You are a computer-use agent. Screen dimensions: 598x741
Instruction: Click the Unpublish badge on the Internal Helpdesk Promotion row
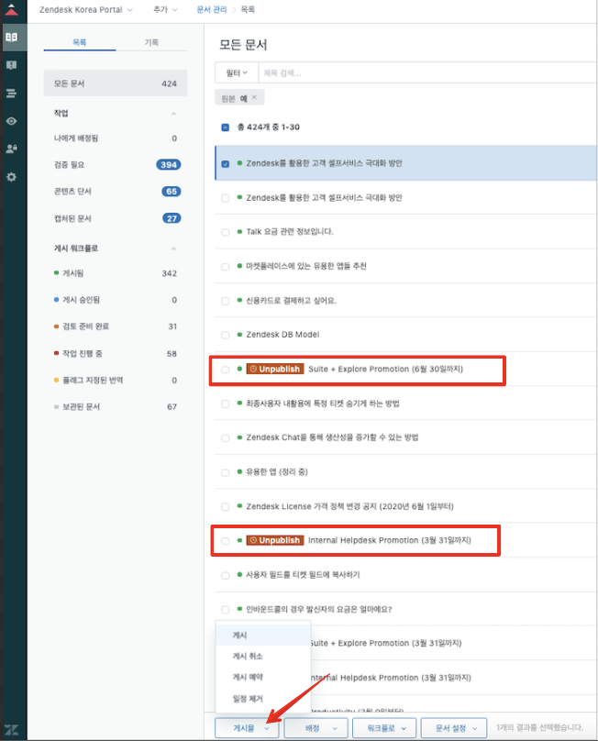click(x=275, y=540)
